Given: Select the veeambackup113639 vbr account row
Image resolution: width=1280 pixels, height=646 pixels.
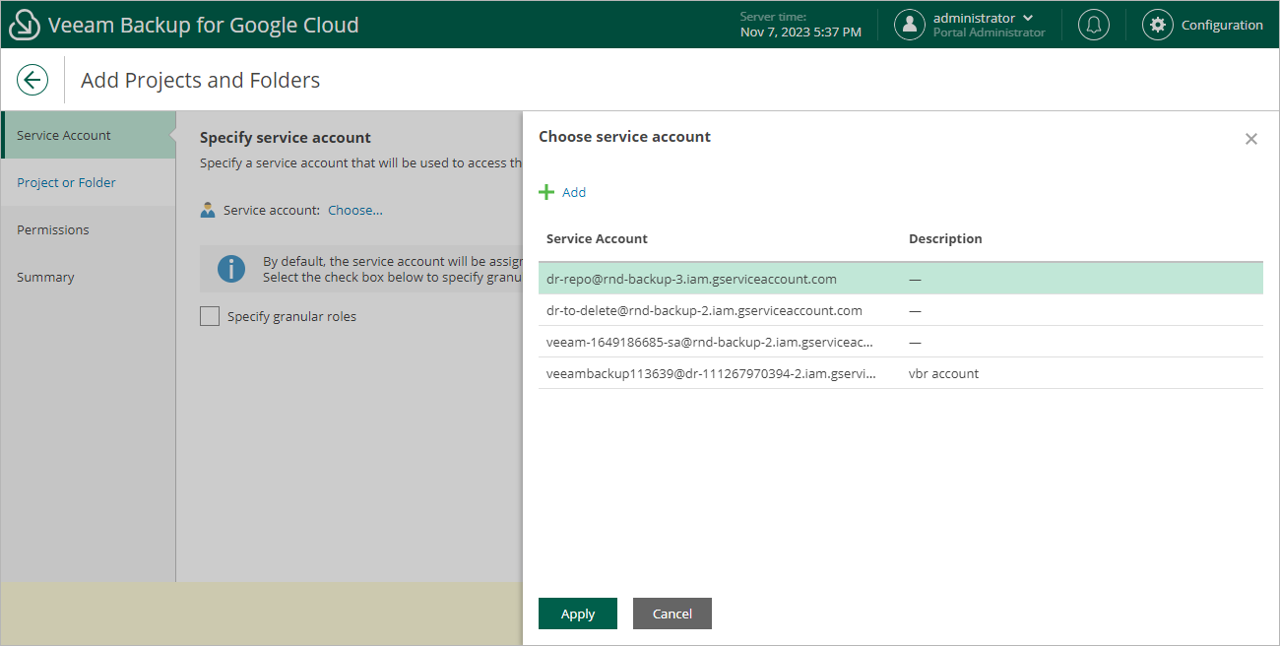Looking at the screenshot, I should (710, 373).
